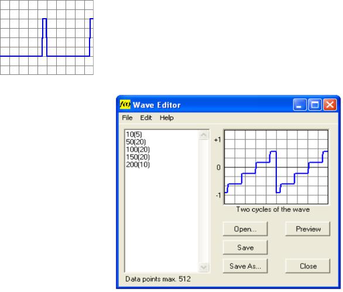Select the line 150(20) in the data list
This screenshot has height=292, width=343.
(x=138, y=157)
